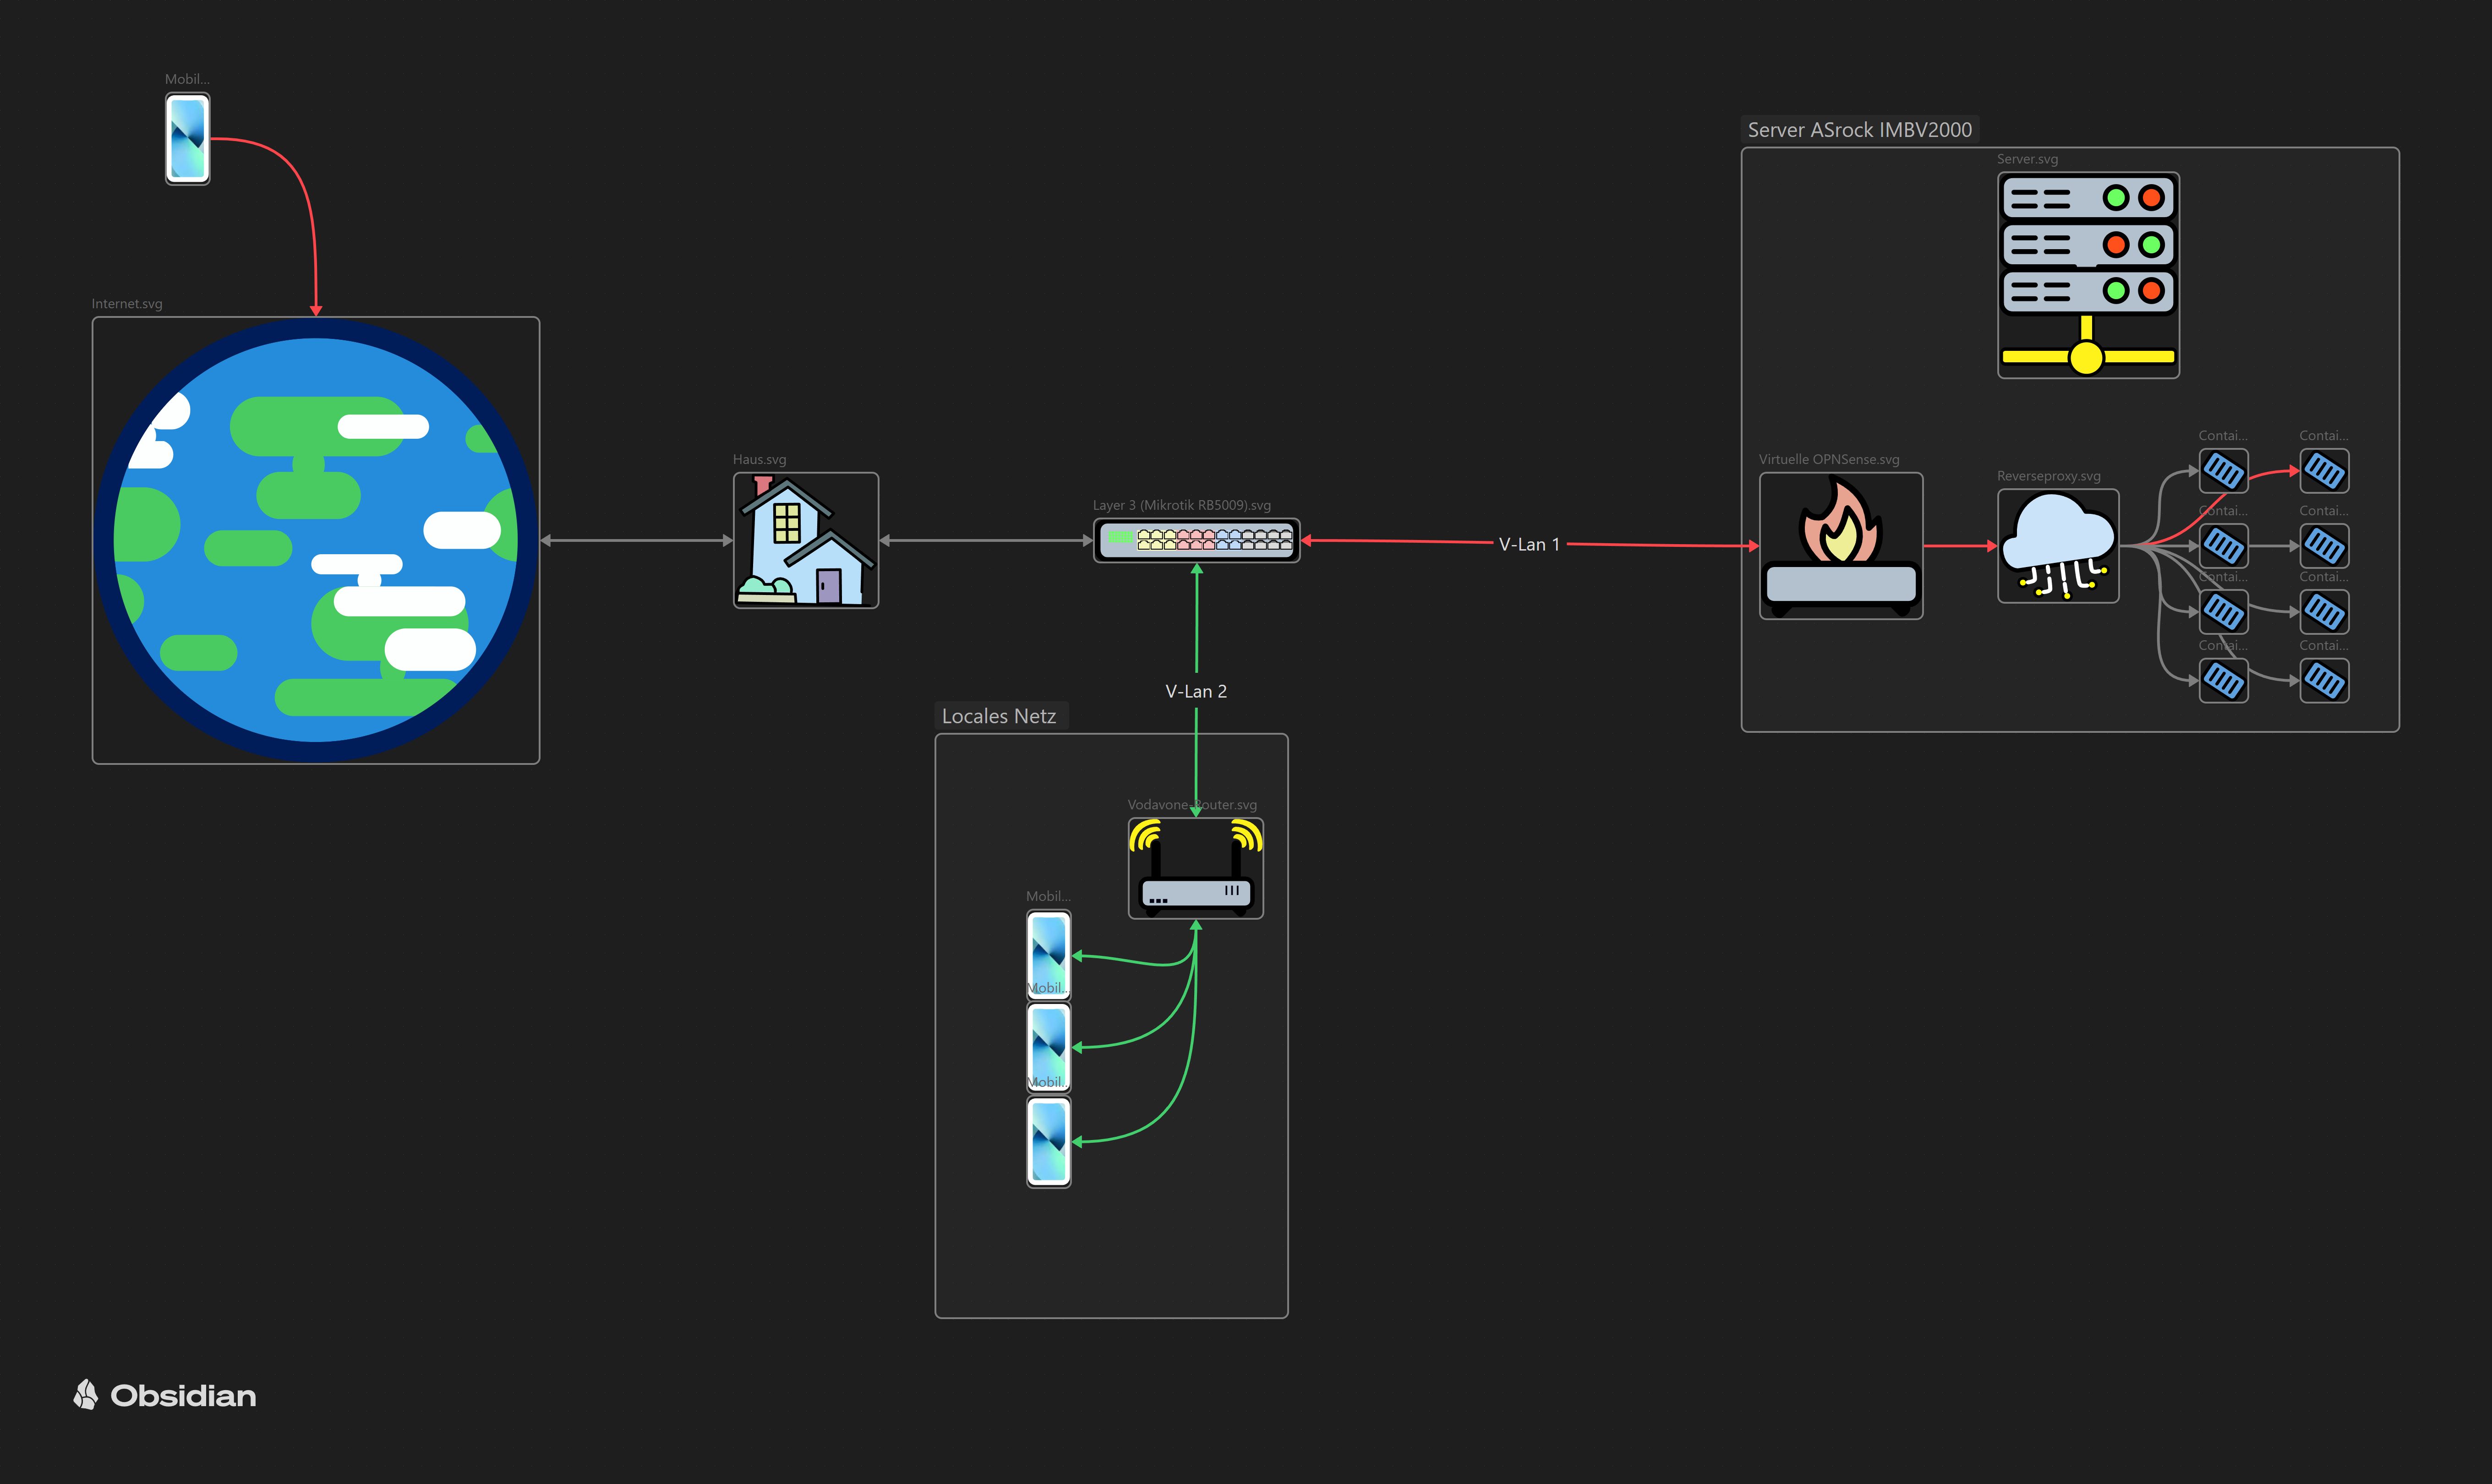Select the Virtuelle OPNSense firewall flame icon
This screenshot has width=2492, height=1484.
point(1841,546)
